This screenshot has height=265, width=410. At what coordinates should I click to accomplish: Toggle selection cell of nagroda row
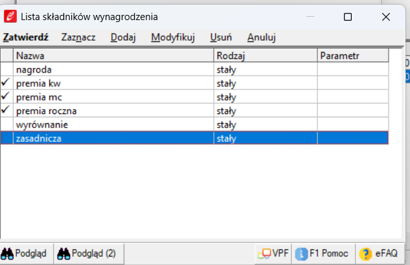pyautogui.click(x=6, y=69)
